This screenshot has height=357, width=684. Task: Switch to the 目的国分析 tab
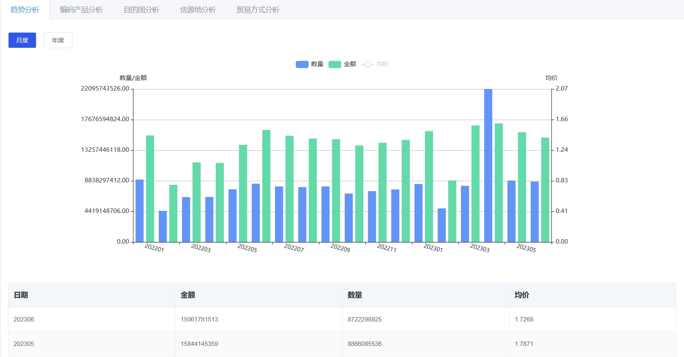pos(141,10)
